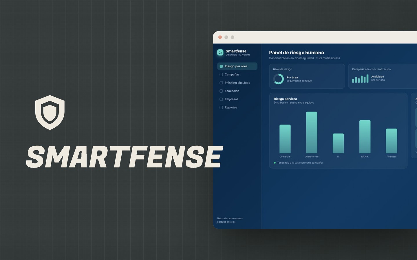This screenshot has height=260, width=417.
Task: Click the square icon beside Riesgo por área
Action: 221,66
